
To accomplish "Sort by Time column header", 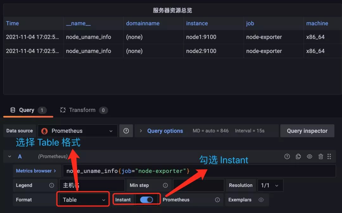I will pos(12,23).
